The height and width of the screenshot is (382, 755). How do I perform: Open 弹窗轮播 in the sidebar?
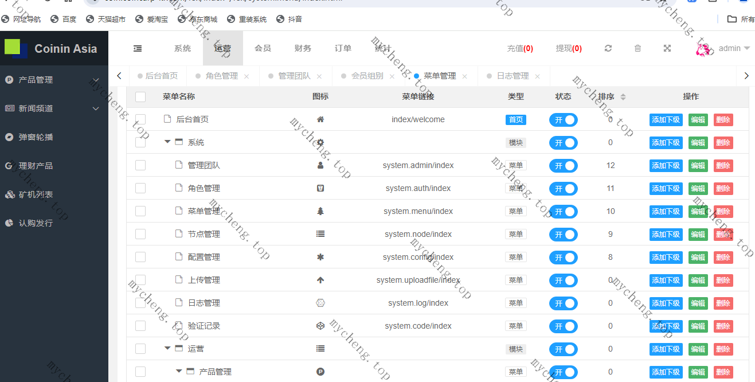point(54,137)
